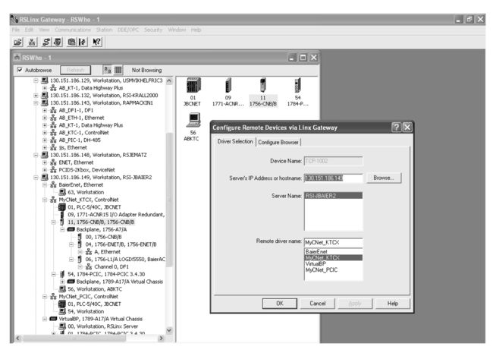Select the Driver Selection tab
The width and height of the screenshot is (493, 356).
(235, 142)
